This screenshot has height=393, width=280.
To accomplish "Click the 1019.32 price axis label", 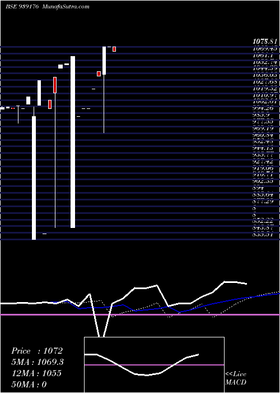I will tap(266, 89).
